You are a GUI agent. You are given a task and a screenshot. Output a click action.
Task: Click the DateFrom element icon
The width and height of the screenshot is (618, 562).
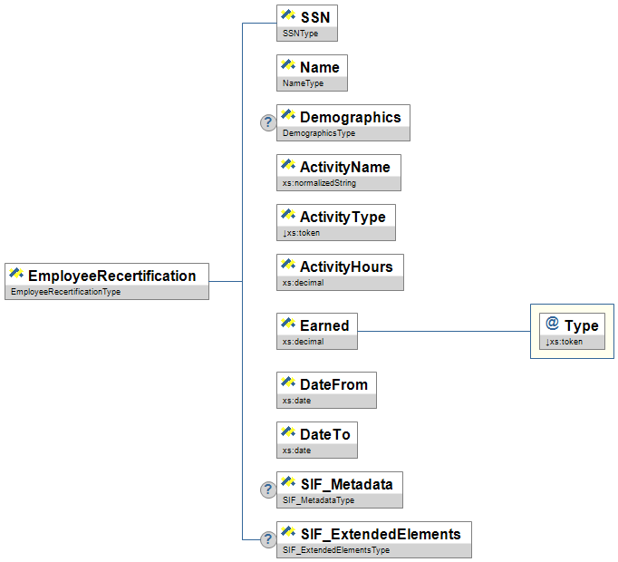tap(289, 383)
